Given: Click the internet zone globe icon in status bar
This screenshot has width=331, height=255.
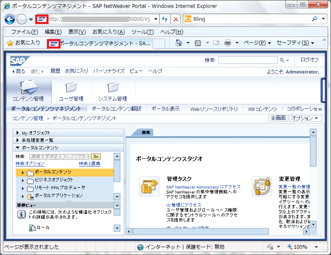Looking at the screenshot, I should click(x=140, y=247).
